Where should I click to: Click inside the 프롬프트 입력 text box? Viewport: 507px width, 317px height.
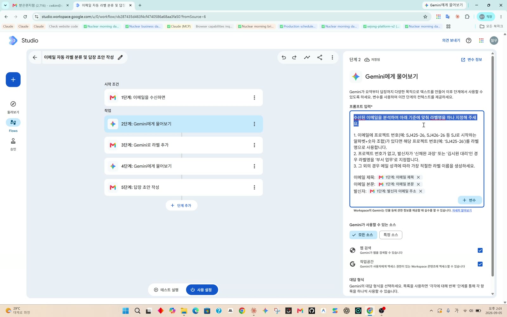coord(417,159)
